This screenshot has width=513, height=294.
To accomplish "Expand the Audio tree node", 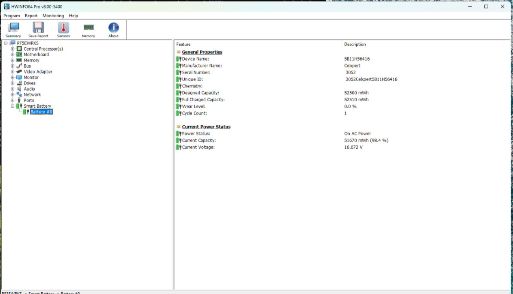I will 12,89.
